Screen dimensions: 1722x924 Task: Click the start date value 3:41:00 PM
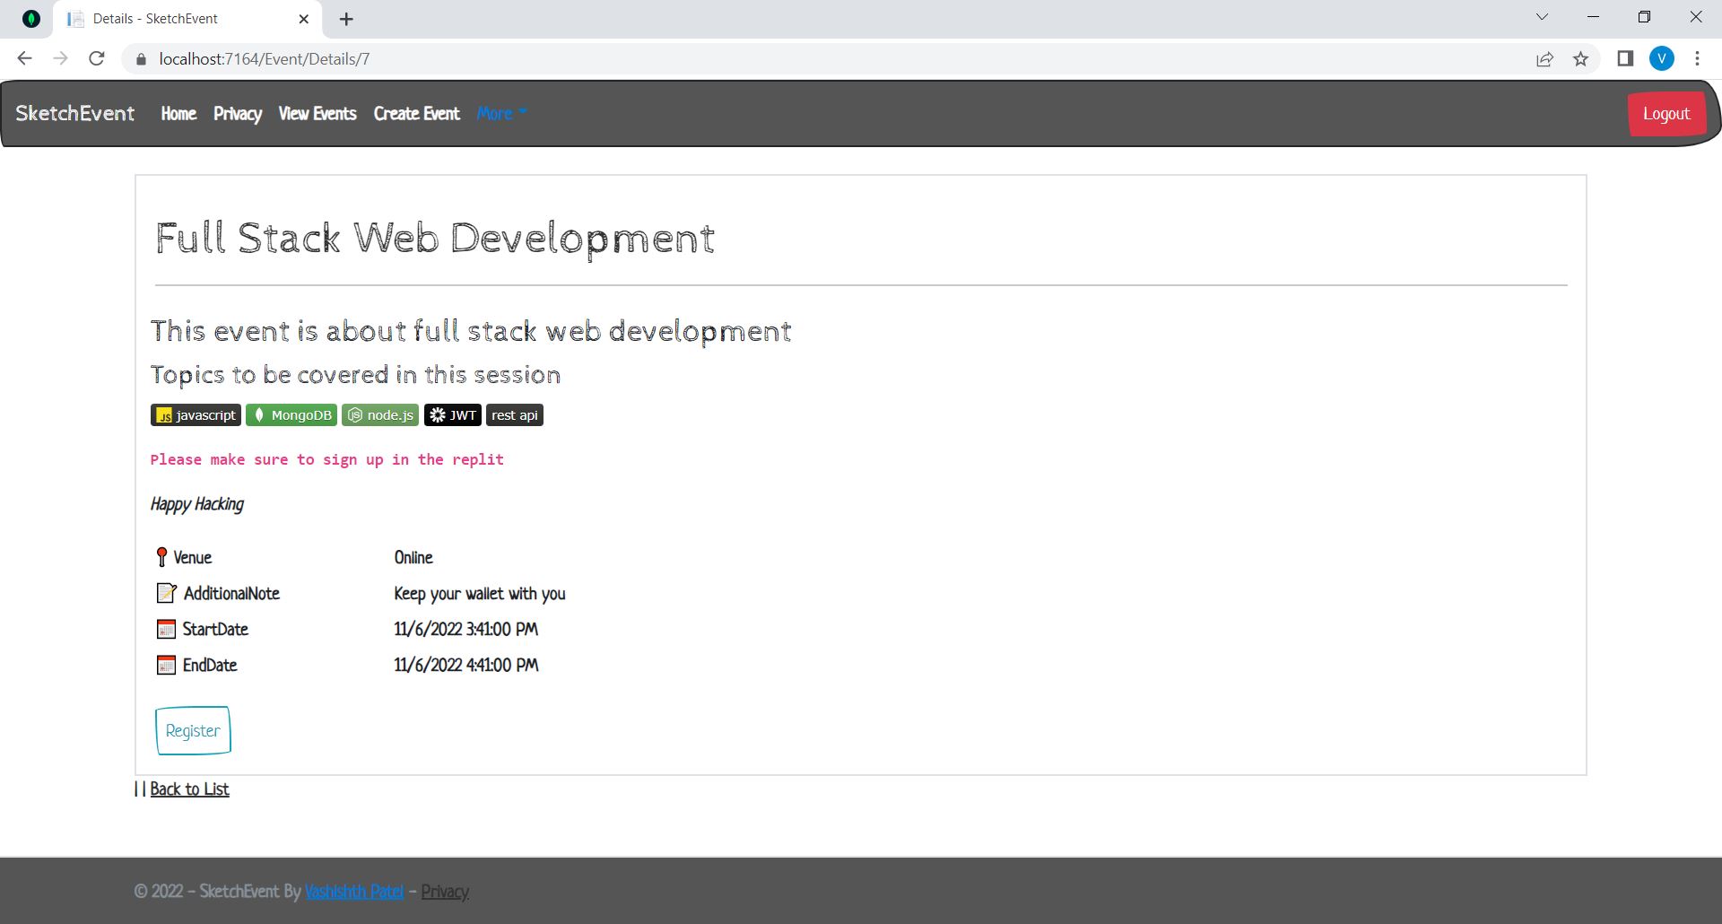coord(466,630)
